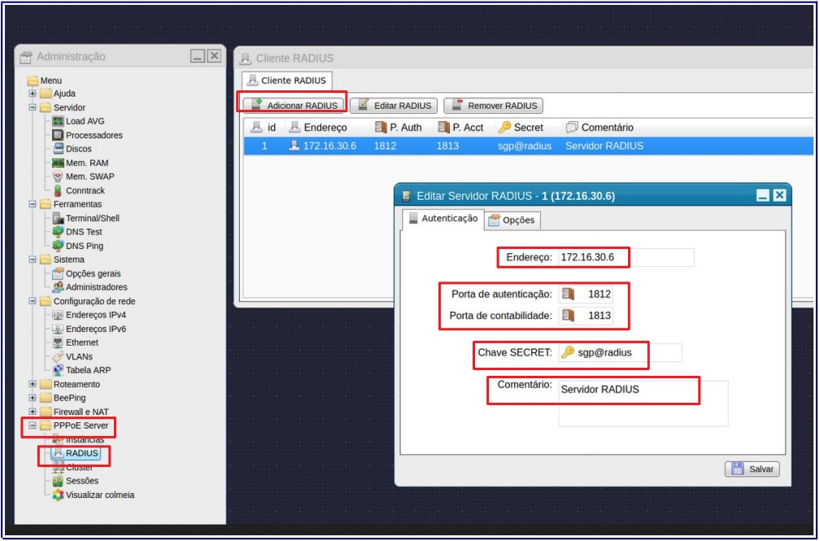Open Tabela ARP entry
This screenshot has height=541, width=820.
pyautogui.click(x=88, y=370)
